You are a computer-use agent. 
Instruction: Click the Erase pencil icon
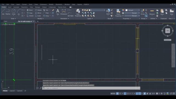click(53, 10)
